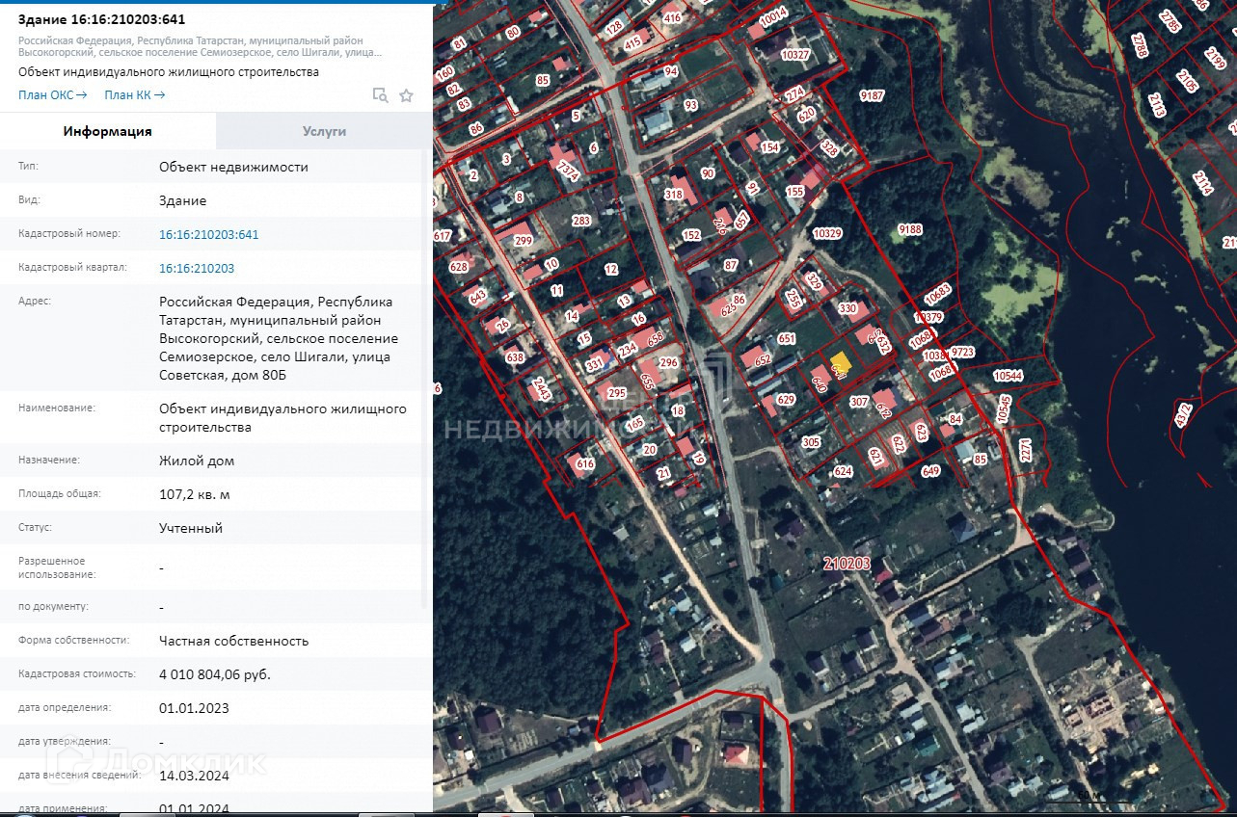
Task: Open the План ОКС link
Action: click(52, 94)
